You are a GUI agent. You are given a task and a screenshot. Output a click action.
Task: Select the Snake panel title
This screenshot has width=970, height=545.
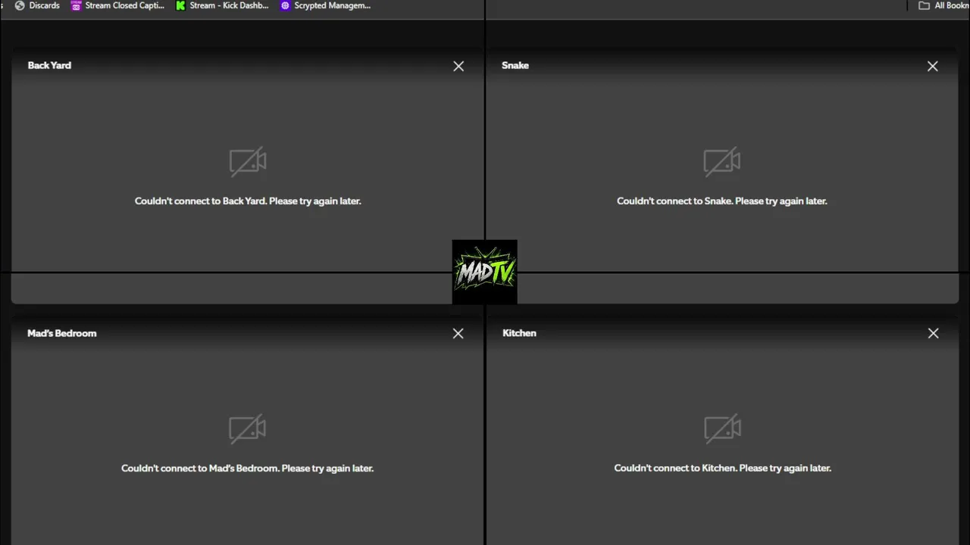(515, 65)
